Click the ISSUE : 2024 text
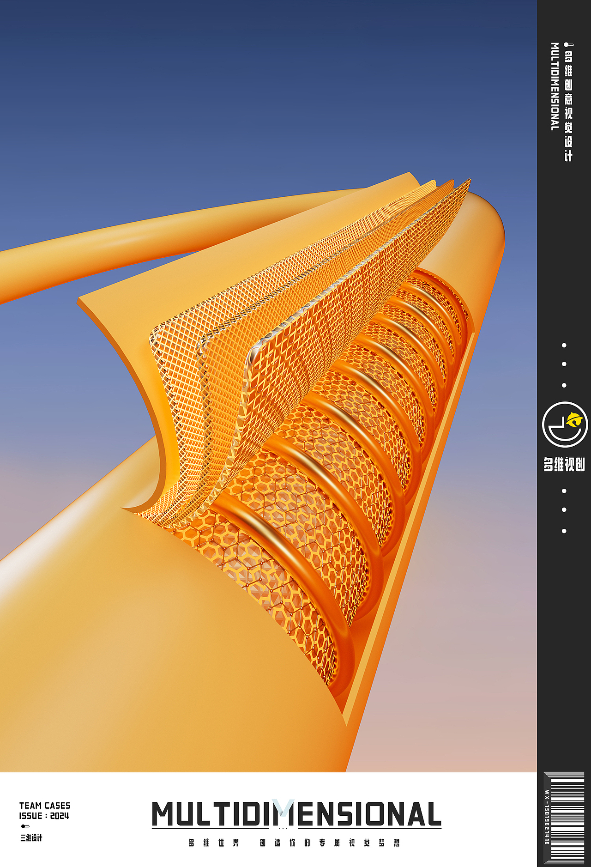 point(44,816)
